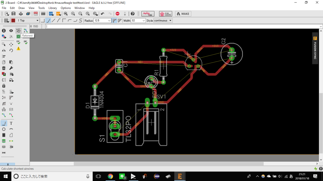323x181 pixels.
Task: Select the Ripup tool
Action: click(11, 115)
